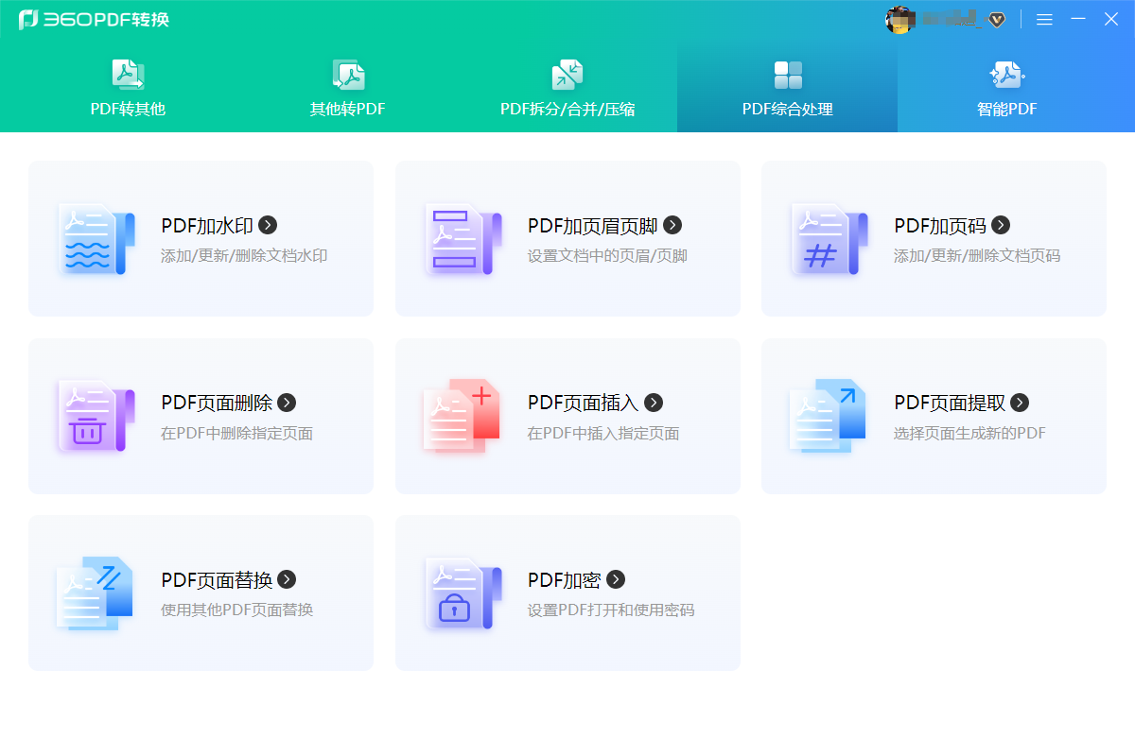
Task: Switch to the 其他转PDF tab
Action: (x=348, y=89)
